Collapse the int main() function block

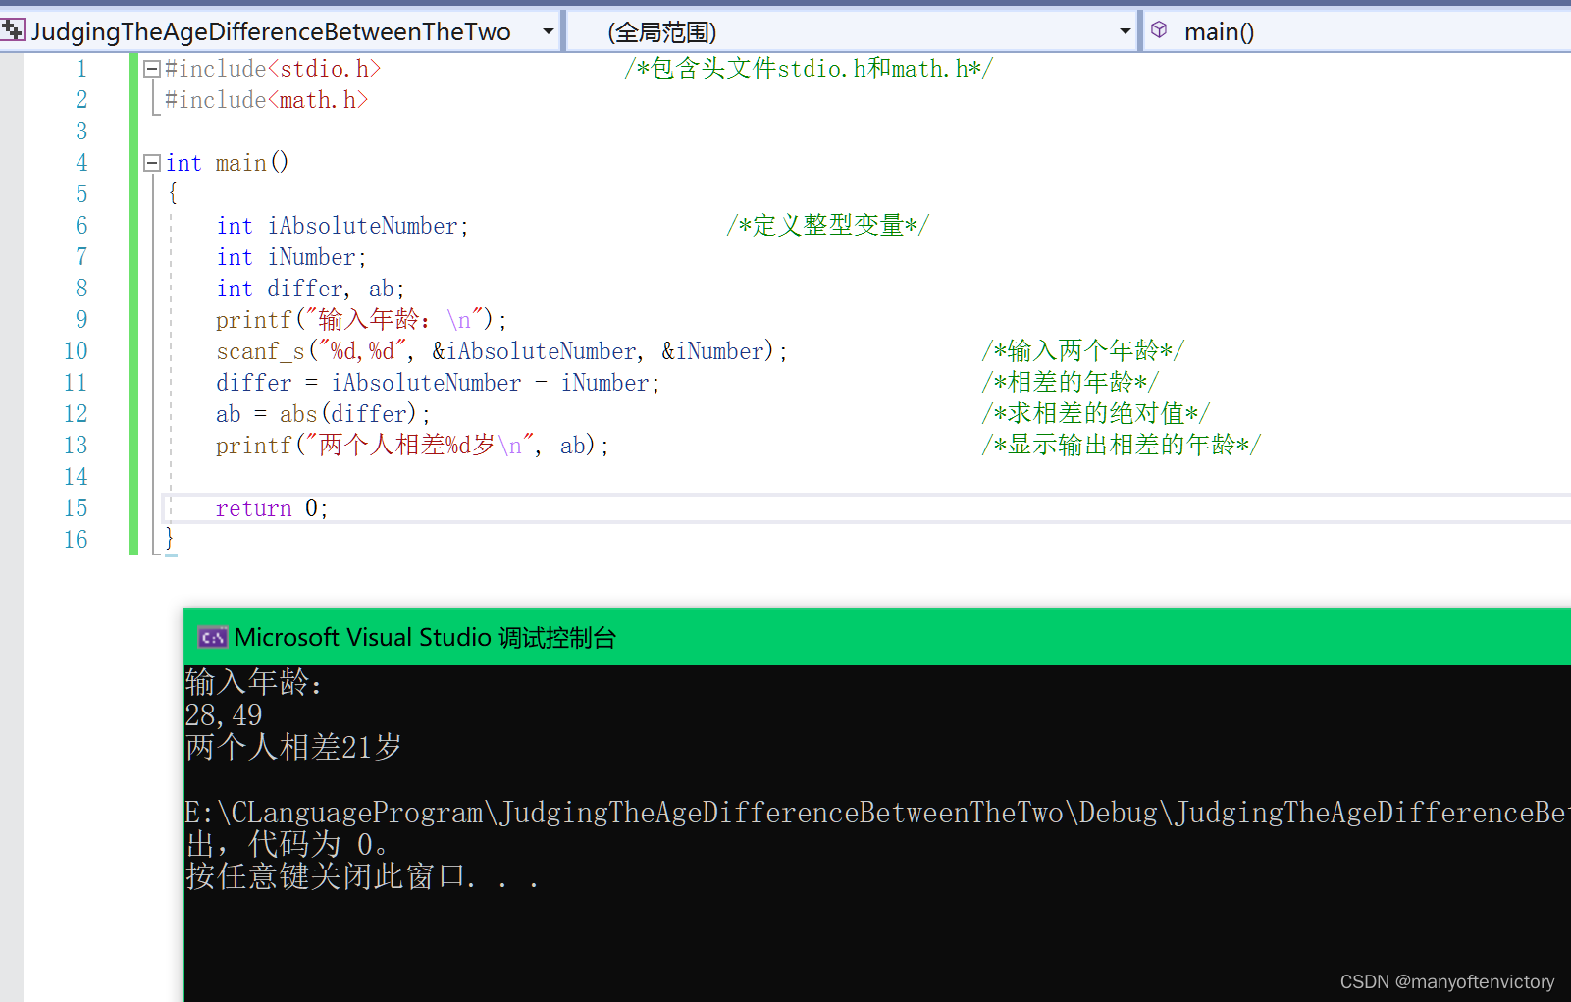pyautogui.click(x=152, y=163)
